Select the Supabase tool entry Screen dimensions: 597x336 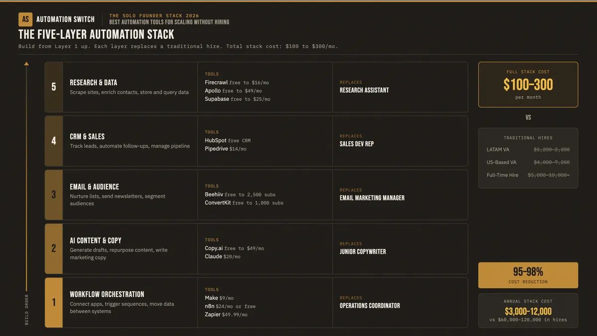tap(237, 99)
